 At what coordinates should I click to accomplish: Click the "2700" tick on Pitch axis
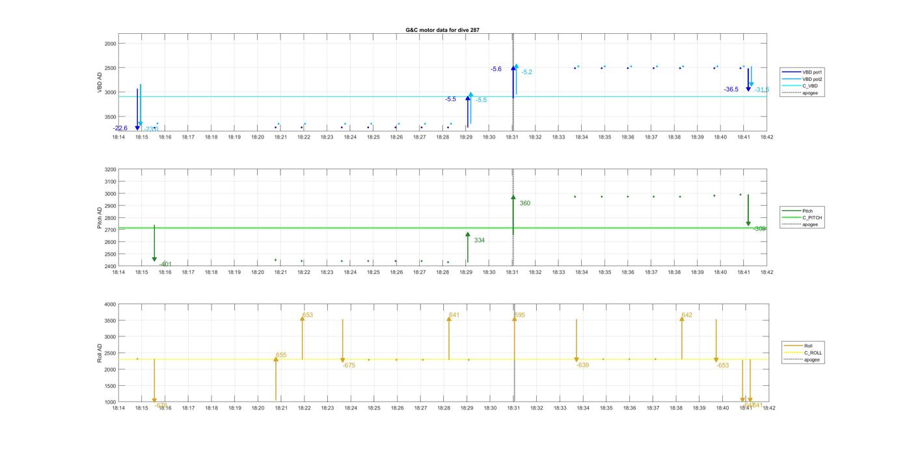tap(110, 230)
